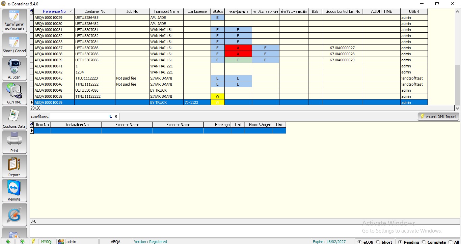
Task: Click the red status cell for AEQA100010037
Action: point(238,48)
